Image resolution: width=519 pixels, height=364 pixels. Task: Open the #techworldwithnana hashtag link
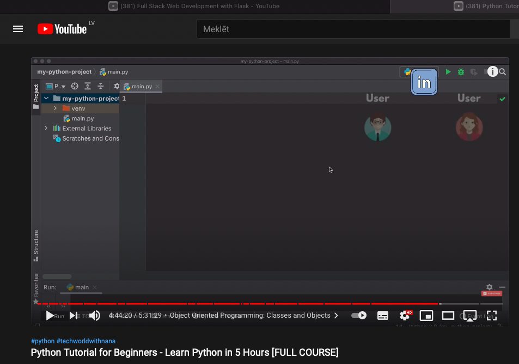click(x=86, y=341)
